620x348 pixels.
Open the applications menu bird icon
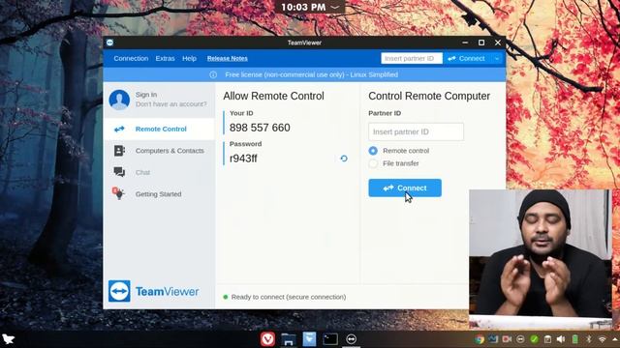pyautogui.click(x=9, y=339)
